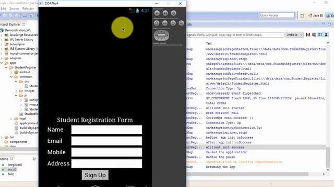Click the Sign Up button
Viewport: 334px width, 187px height.
coord(95,175)
